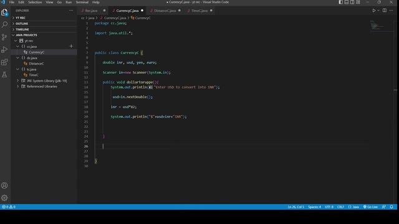Toggle Panel layout button

pos(347,2)
